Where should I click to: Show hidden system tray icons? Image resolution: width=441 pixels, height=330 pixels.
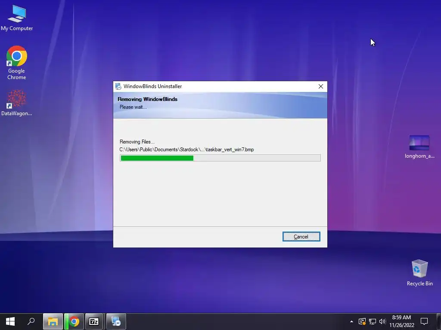point(351,321)
